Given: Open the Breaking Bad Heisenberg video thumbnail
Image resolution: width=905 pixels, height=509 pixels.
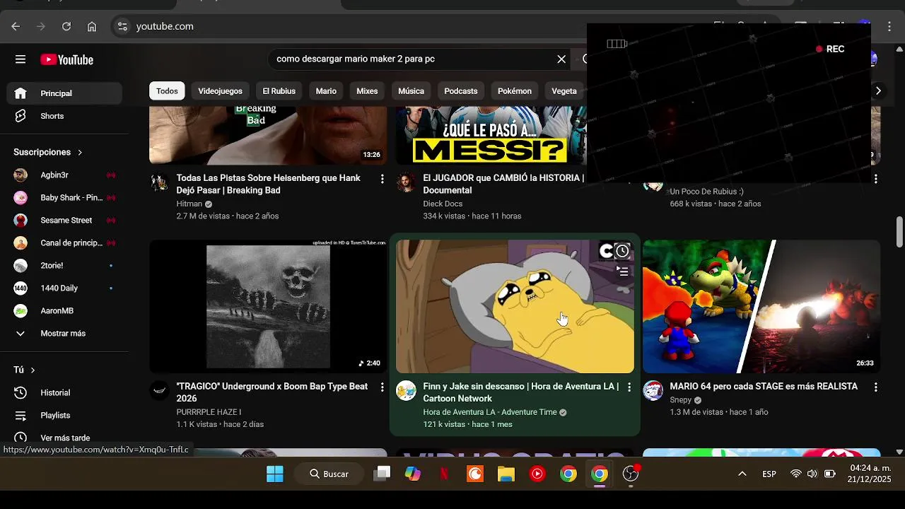Looking at the screenshot, I should [x=268, y=136].
